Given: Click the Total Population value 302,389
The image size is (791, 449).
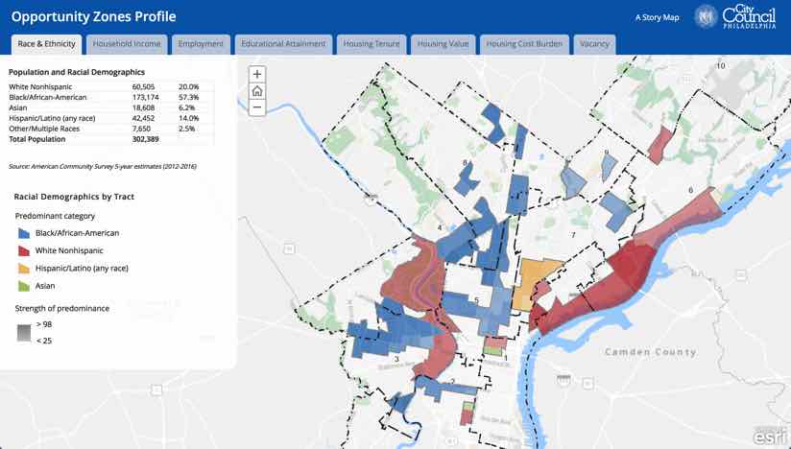Looking at the screenshot, I should (x=145, y=139).
